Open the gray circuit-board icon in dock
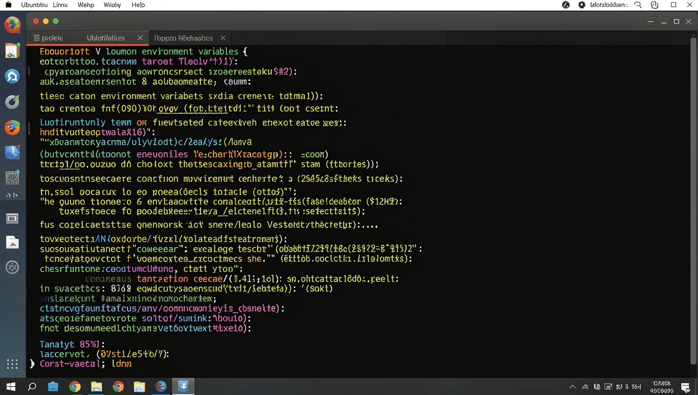 [x=12, y=177]
